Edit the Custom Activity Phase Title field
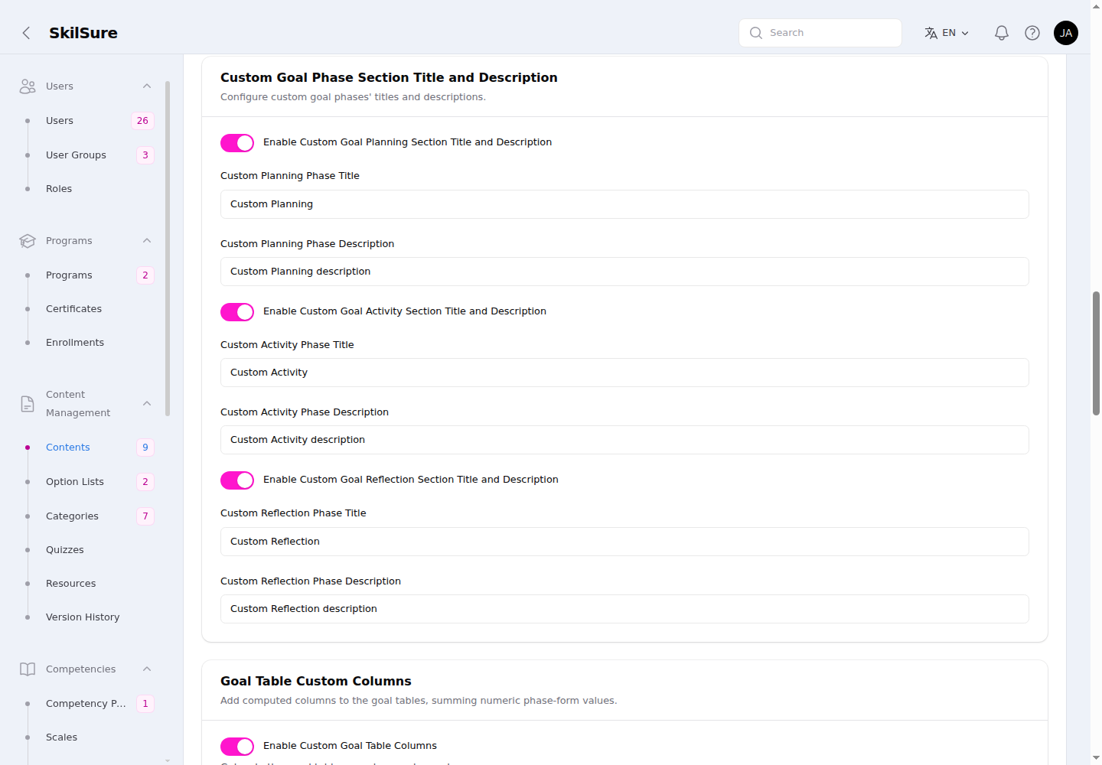 pos(624,373)
